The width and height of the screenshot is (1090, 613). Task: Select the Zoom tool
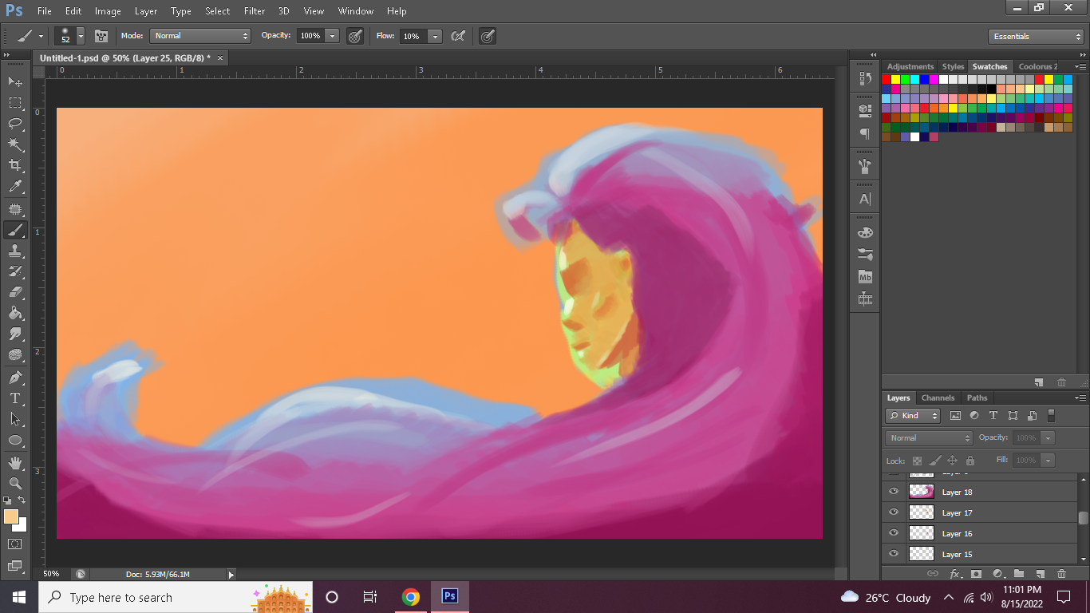tap(15, 483)
